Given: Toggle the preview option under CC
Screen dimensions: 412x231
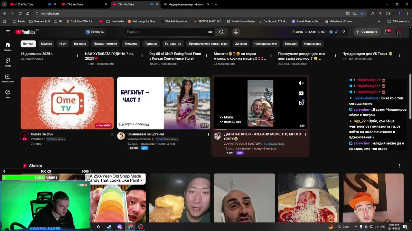Looking at the screenshot, I should pos(301,103).
